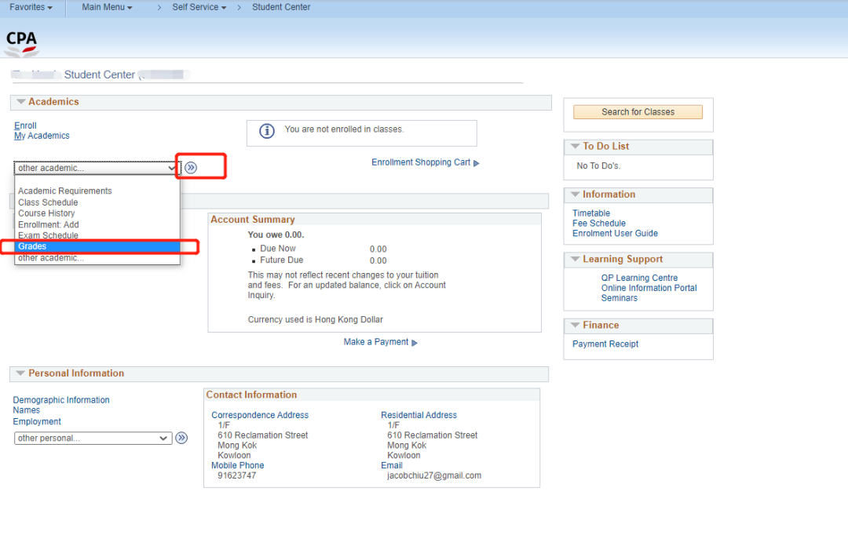Click the Enrollment Shopping Cart arrow icon

(x=477, y=163)
